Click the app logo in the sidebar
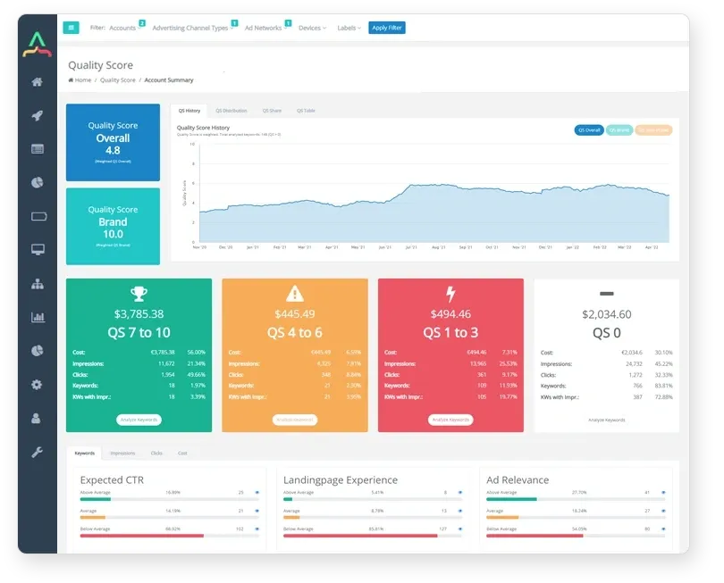This screenshot has height=583, width=724. [37, 45]
